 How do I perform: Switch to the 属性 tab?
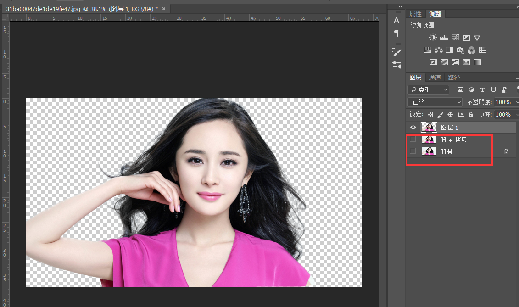point(415,14)
